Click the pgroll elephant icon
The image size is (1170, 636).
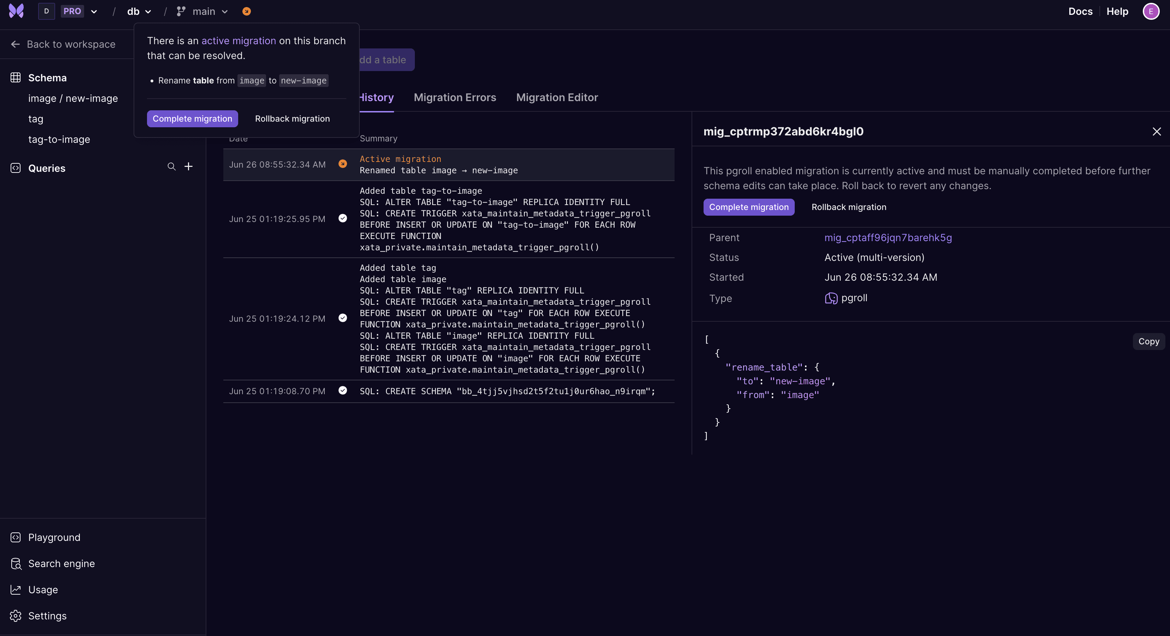pyautogui.click(x=831, y=298)
